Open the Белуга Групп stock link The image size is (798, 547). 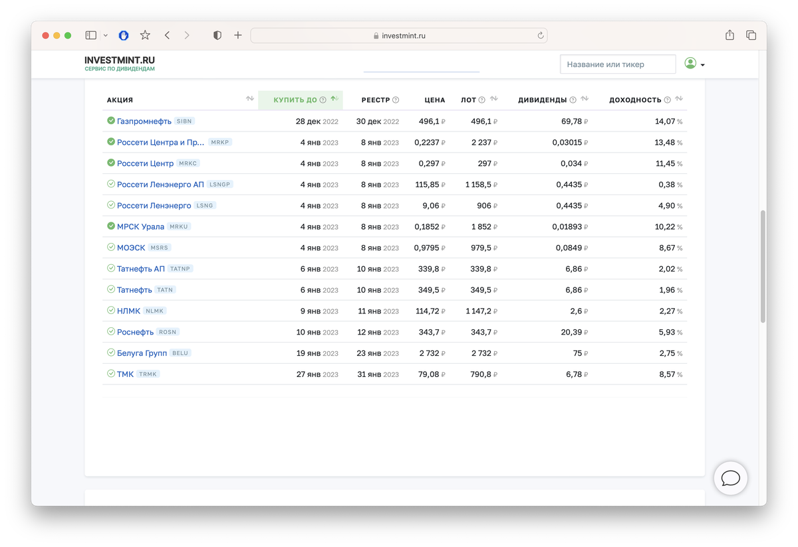[142, 353]
